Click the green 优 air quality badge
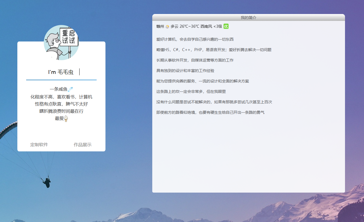Image resolution: width=364 pixels, height=222 pixels. (226, 26)
